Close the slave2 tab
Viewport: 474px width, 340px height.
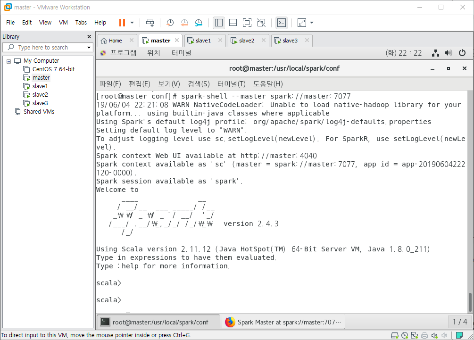(264, 40)
